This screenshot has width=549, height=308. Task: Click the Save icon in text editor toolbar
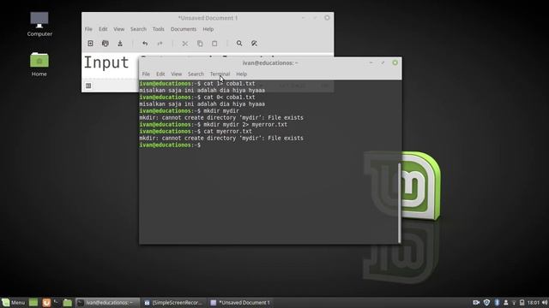click(x=120, y=44)
